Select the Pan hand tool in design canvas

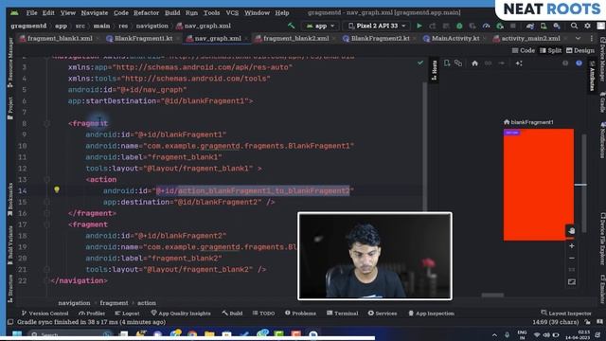click(x=572, y=231)
